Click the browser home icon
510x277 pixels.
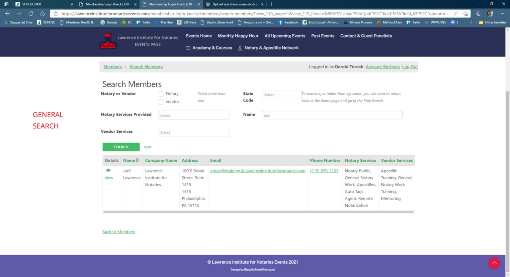[42, 14]
